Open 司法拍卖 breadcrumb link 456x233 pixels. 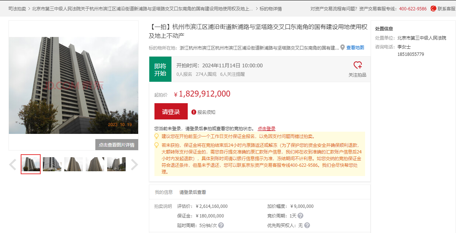(x=17, y=9)
